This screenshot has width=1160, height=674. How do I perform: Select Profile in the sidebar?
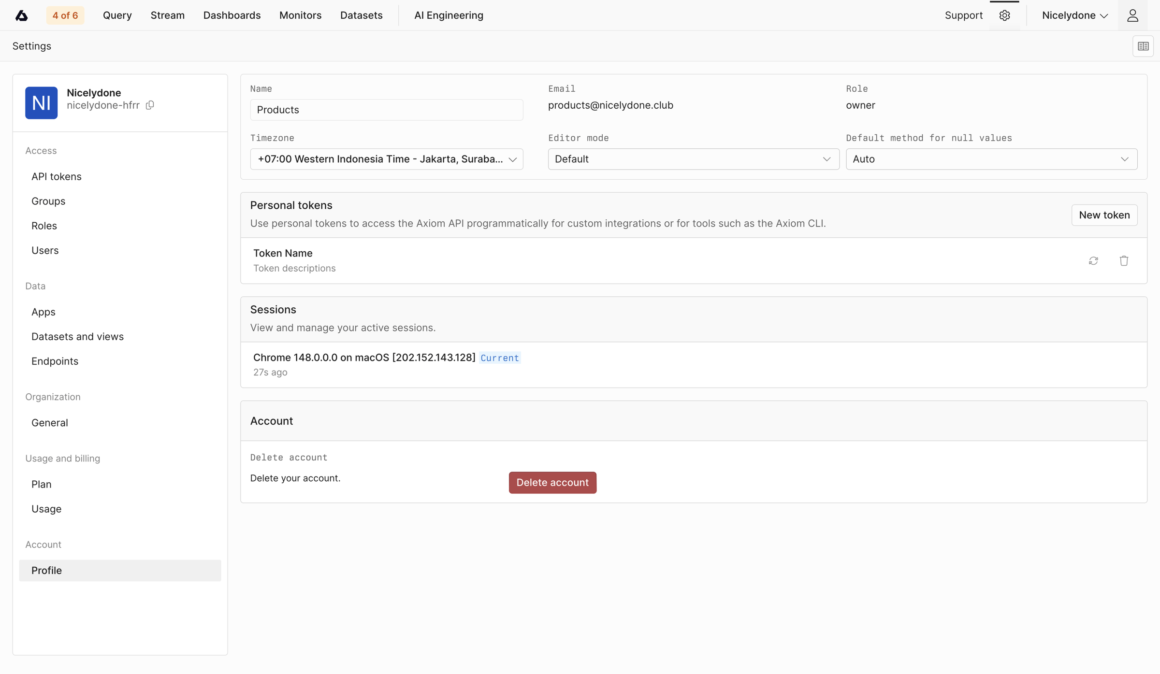click(120, 571)
